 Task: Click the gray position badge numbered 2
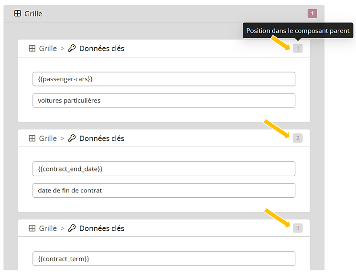point(298,138)
